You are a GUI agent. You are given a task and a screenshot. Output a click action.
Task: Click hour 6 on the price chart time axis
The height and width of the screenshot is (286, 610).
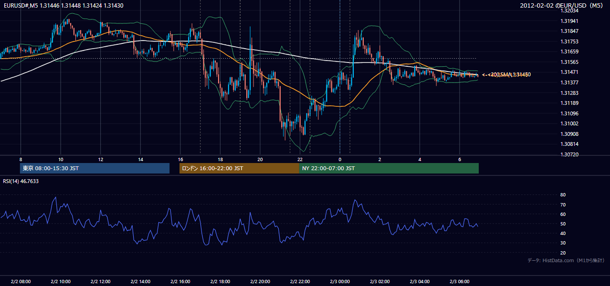(x=459, y=159)
